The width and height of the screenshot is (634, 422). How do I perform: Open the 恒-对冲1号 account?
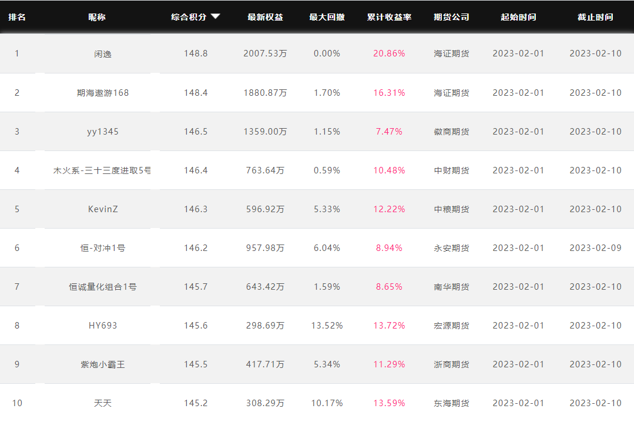coord(103,248)
